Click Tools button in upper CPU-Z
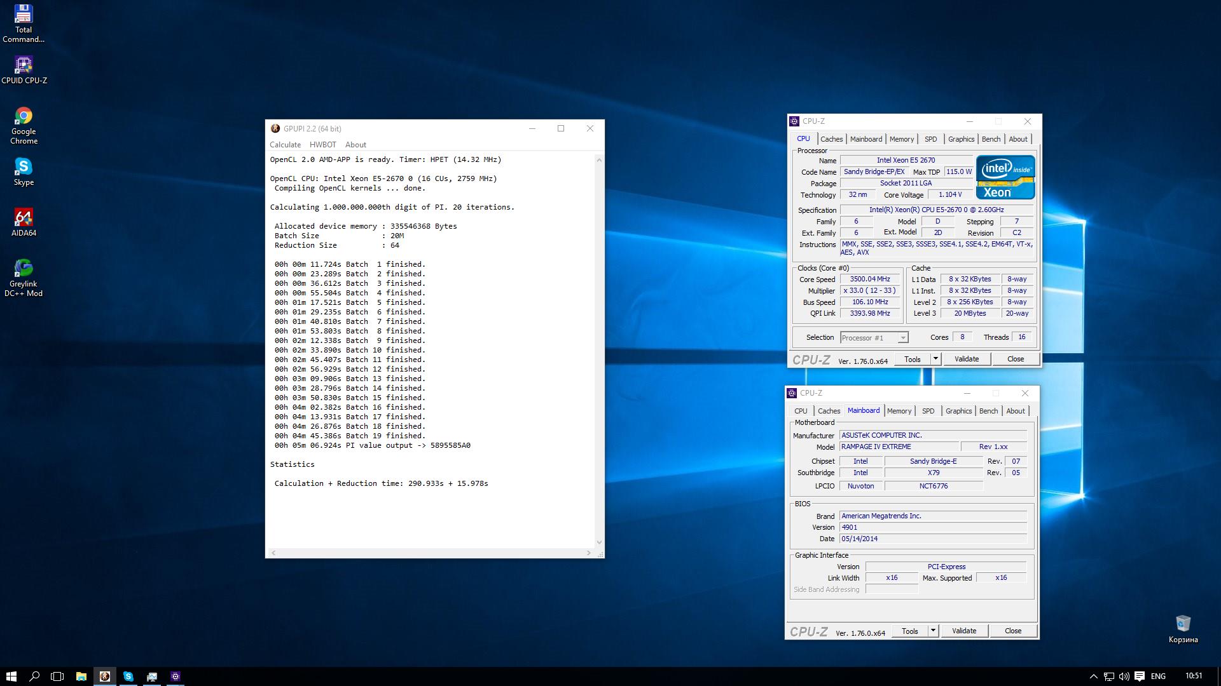This screenshot has height=686, width=1221. click(x=913, y=359)
